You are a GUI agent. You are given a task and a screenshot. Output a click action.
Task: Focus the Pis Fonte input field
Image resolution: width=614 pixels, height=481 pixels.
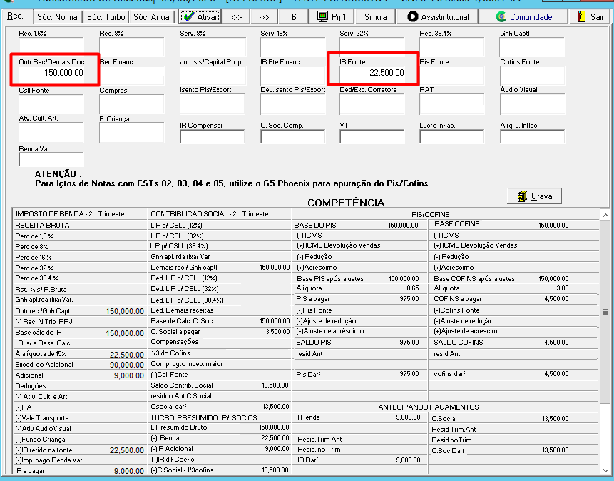pos(452,75)
